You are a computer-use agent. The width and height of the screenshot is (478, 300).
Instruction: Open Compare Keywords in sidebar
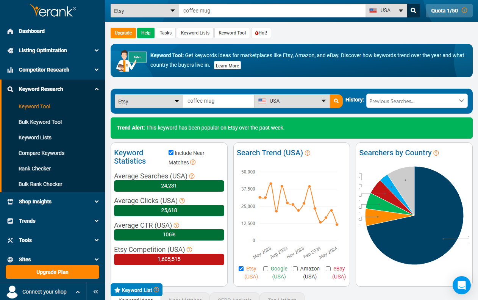tap(41, 153)
